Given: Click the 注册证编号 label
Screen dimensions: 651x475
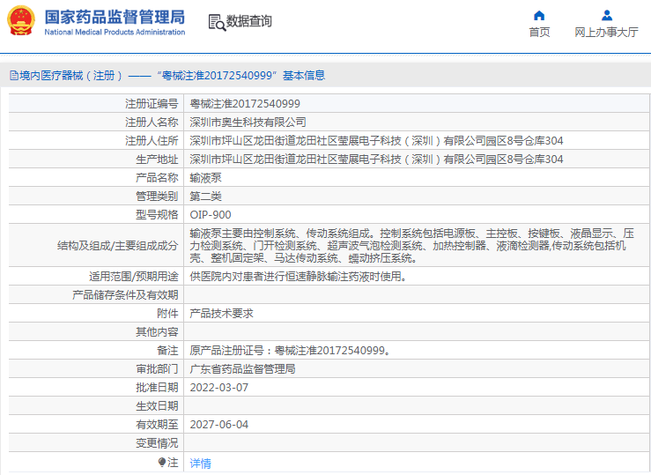Looking at the screenshot, I should point(152,104).
